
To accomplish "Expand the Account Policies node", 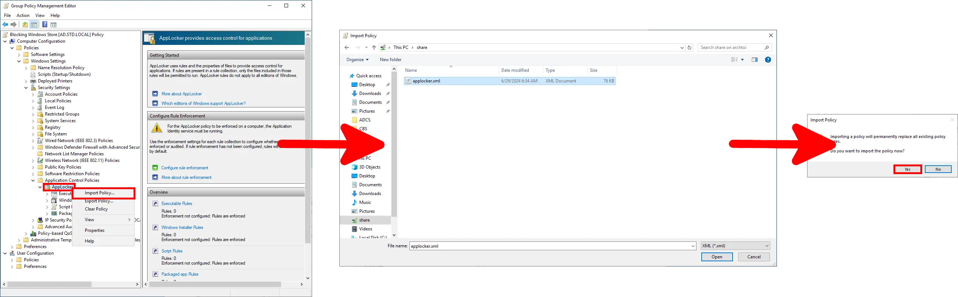I will (x=34, y=94).
